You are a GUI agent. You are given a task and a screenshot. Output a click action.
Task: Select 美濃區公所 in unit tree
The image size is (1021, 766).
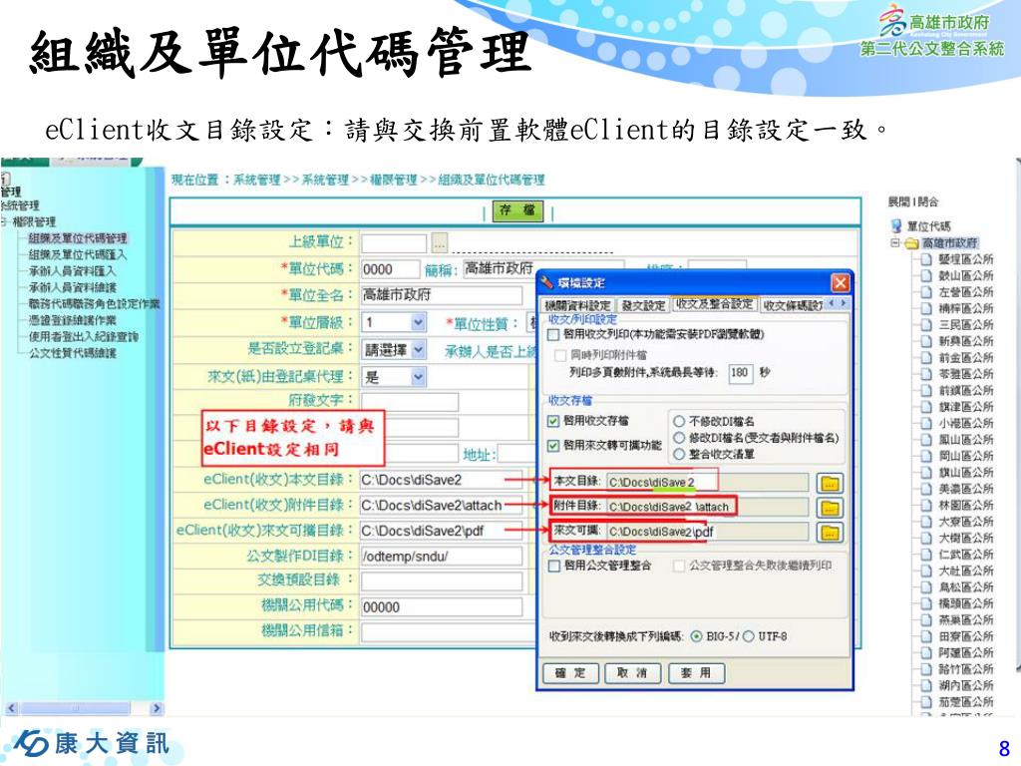[965, 489]
